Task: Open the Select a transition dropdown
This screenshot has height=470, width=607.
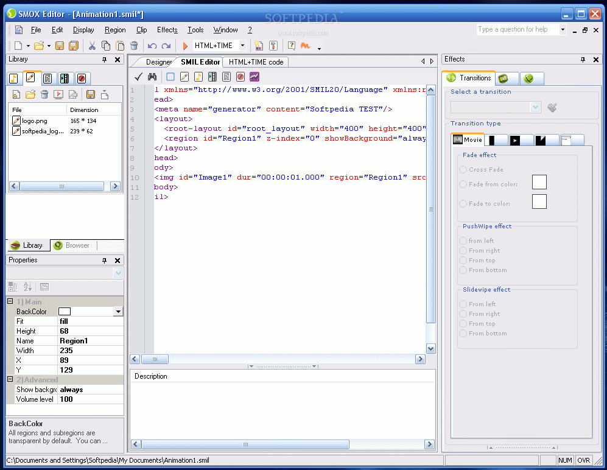Action: (x=535, y=107)
